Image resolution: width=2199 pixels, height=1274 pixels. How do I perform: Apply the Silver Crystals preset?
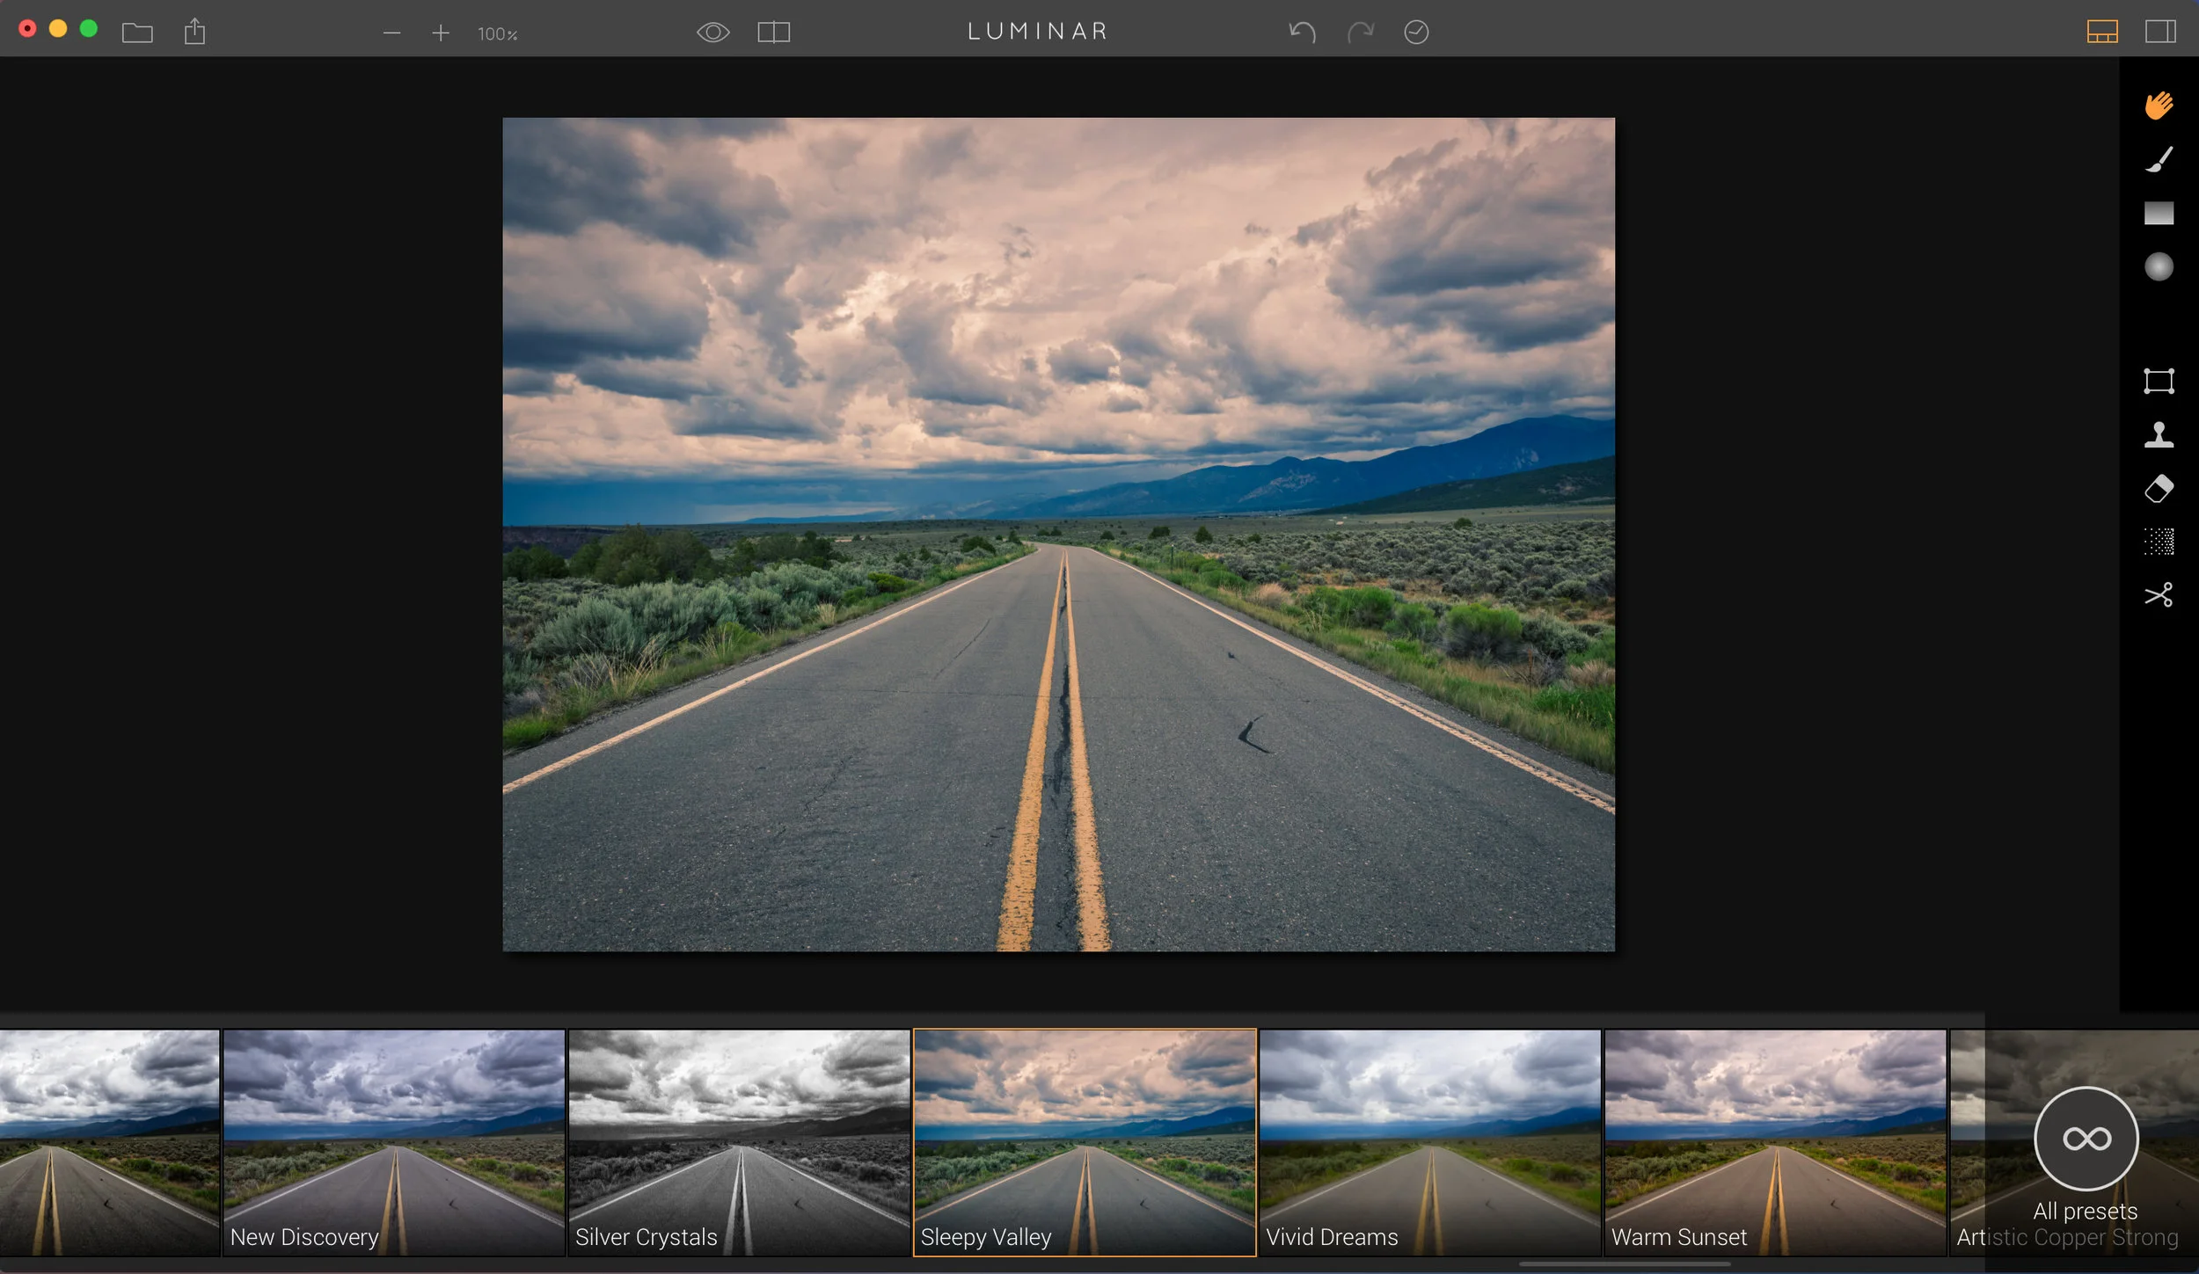coord(739,1141)
